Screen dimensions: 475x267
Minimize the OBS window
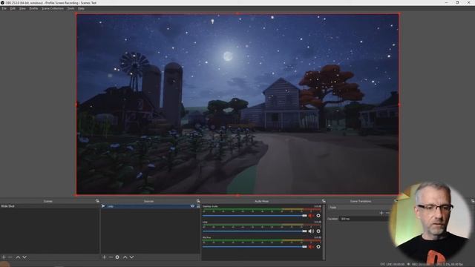pos(446,2)
